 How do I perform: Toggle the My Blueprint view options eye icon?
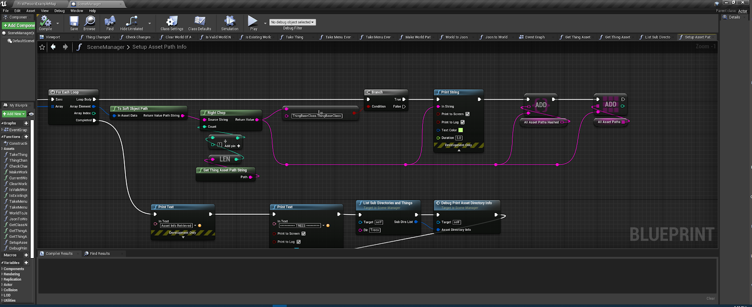(31, 114)
